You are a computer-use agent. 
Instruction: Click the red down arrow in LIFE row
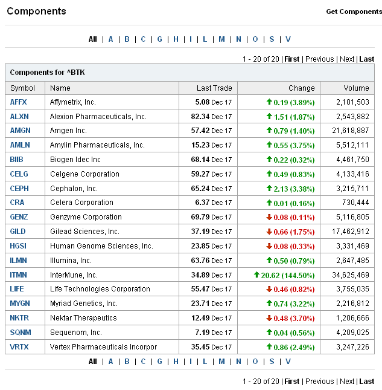pyautogui.click(x=269, y=289)
